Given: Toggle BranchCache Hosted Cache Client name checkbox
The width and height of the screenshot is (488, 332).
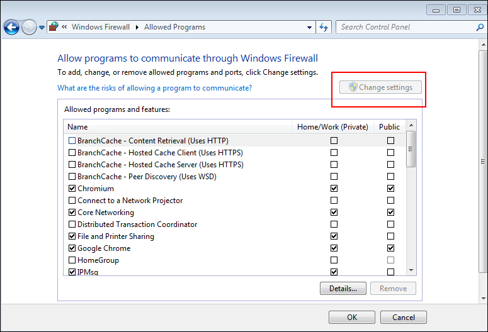Looking at the screenshot, I should [72, 153].
